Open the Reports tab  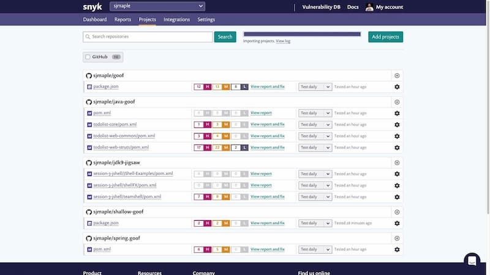point(123,20)
